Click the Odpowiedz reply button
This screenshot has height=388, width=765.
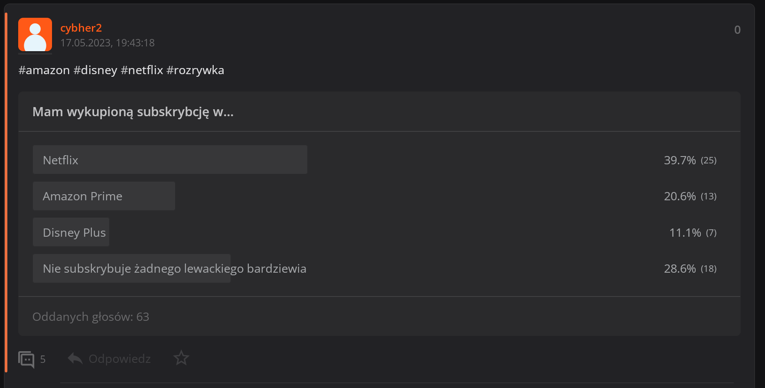120,359
